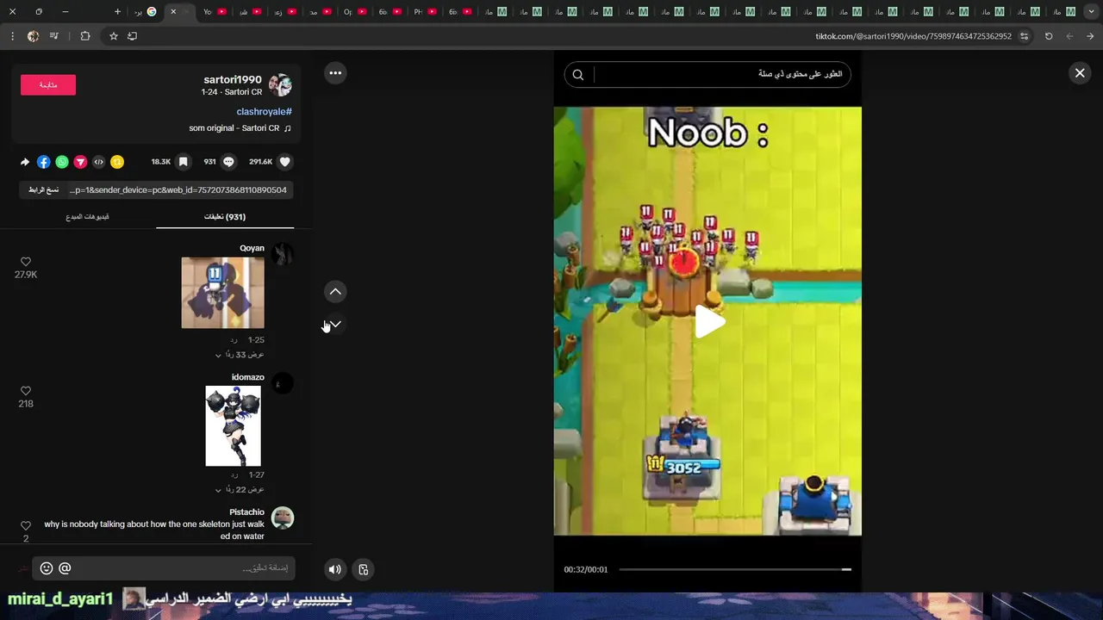Click the tiktok.com address bar URL

913,36
